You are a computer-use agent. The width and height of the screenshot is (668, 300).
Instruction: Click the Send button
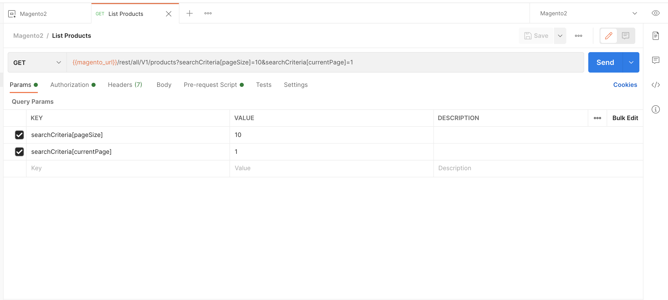[605, 62]
